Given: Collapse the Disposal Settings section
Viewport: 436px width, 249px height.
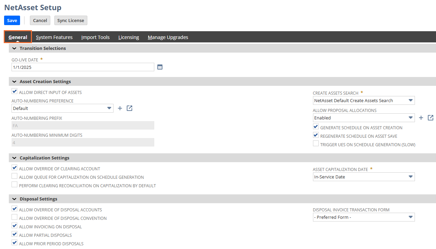Looking at the screenshot, I should coord(14,199).
